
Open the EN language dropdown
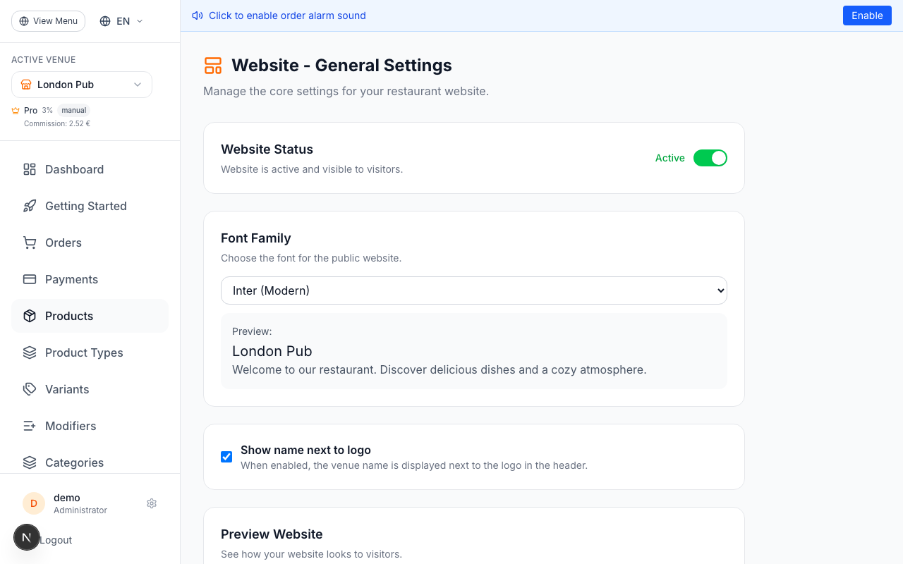(x=120, y=21)
